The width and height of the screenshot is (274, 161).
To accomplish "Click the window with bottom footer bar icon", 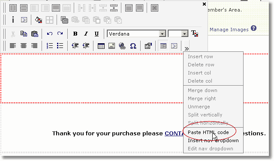I will [x=140, y=8].
